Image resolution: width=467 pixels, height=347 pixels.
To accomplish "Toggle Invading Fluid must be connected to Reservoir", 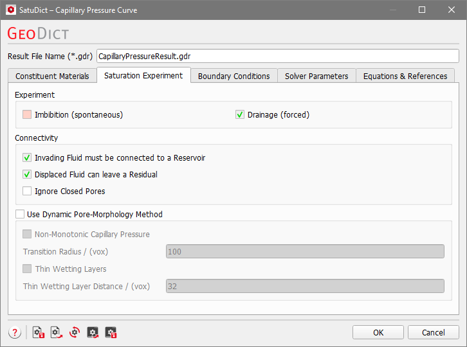I will (27, 157).
